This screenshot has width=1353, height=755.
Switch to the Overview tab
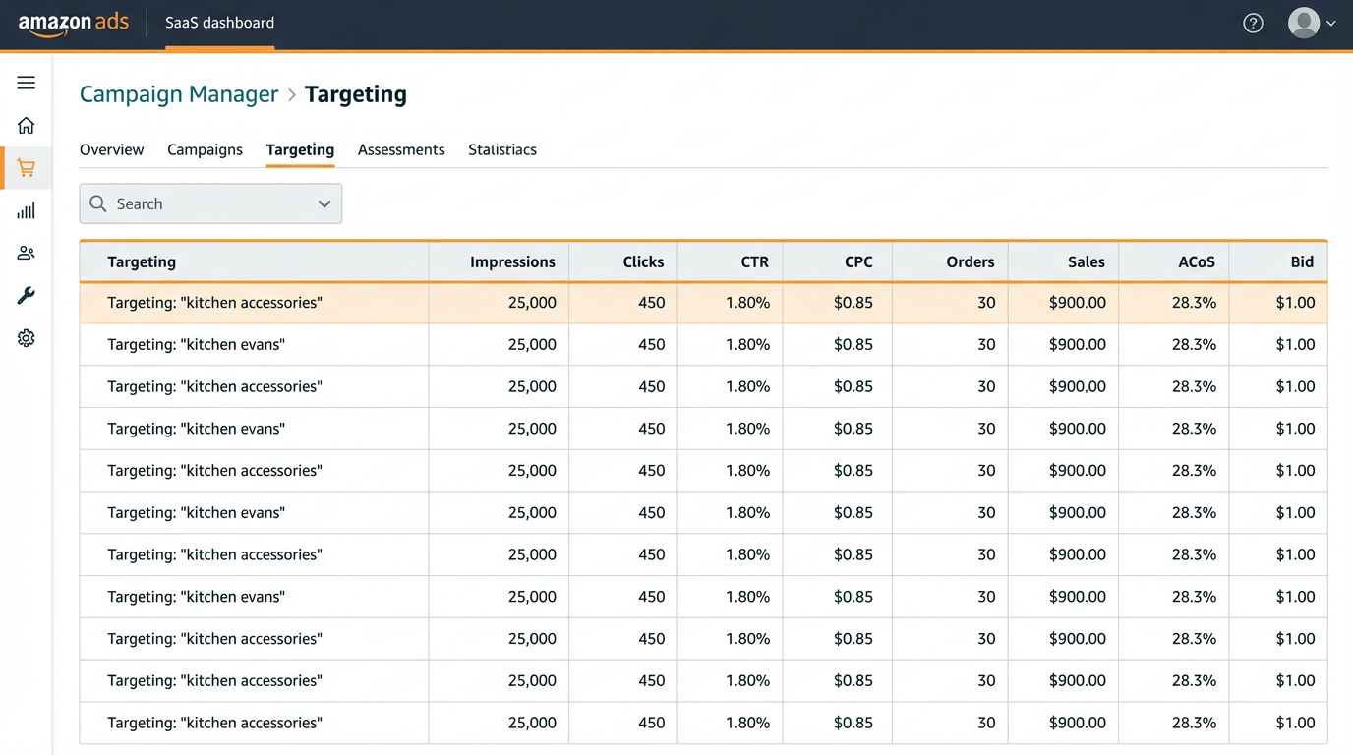point(111,149)
